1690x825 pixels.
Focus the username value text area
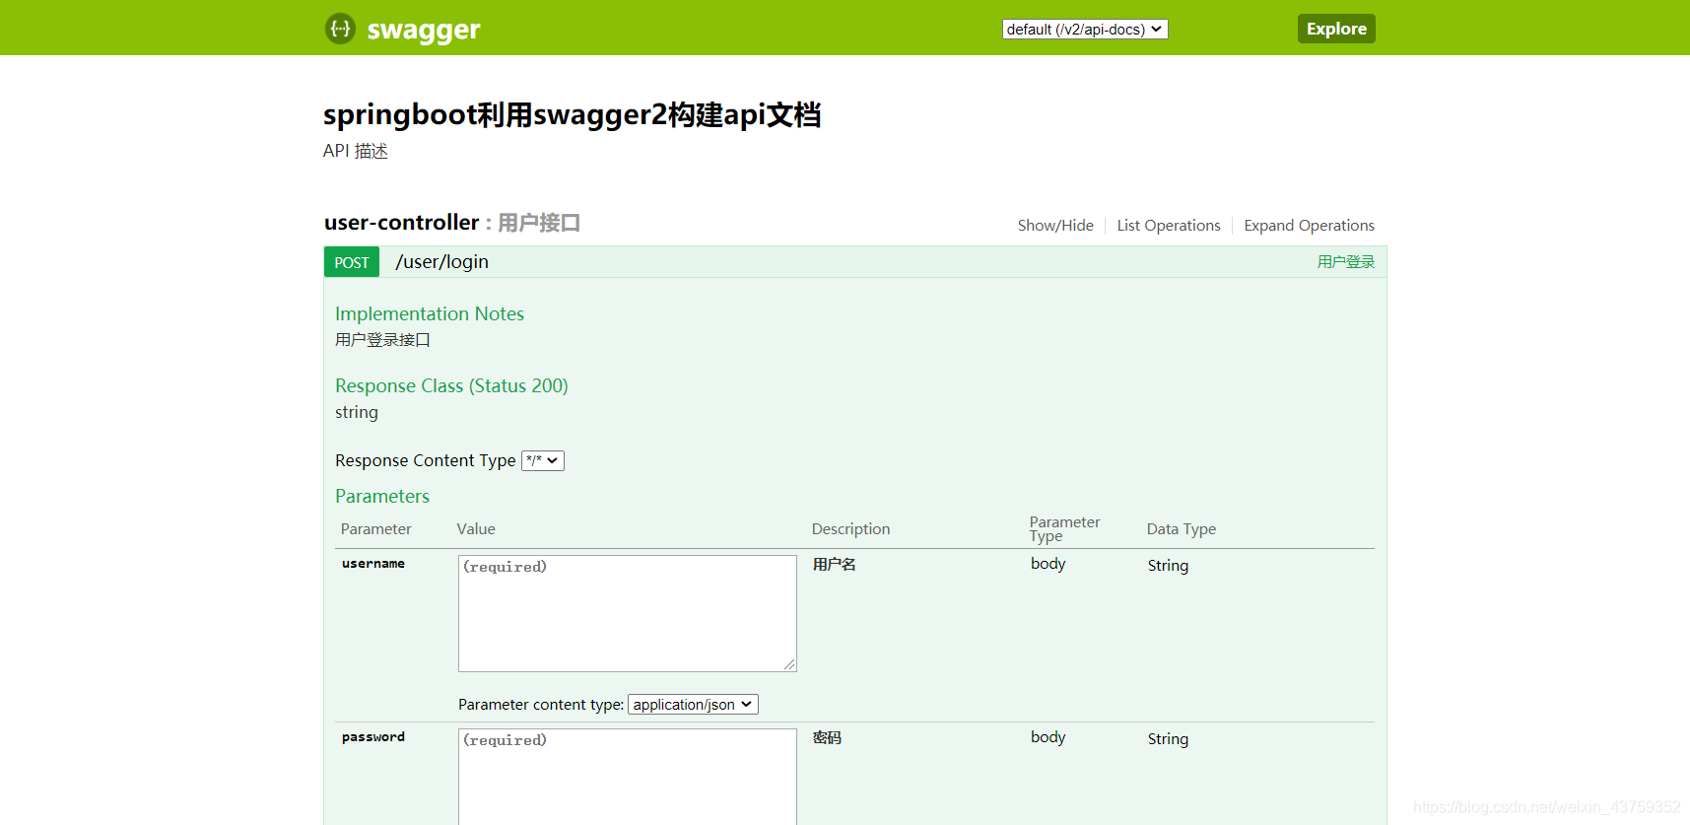point(628,613)
